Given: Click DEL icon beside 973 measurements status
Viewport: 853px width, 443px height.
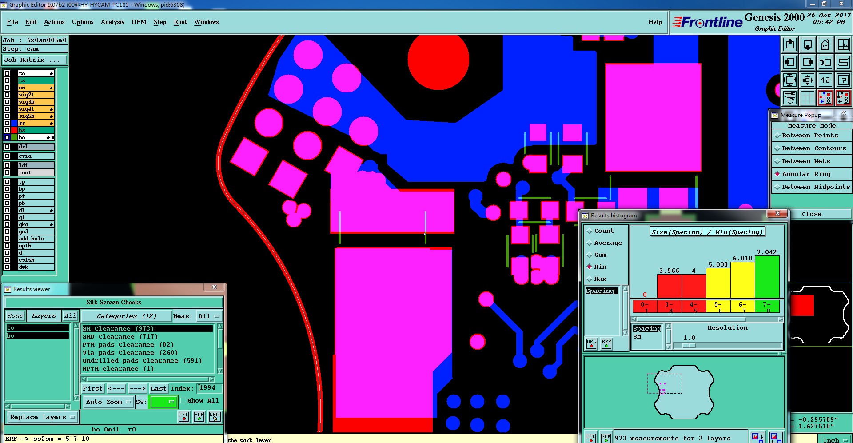Looking at the screenshot, I should [591, 438].
